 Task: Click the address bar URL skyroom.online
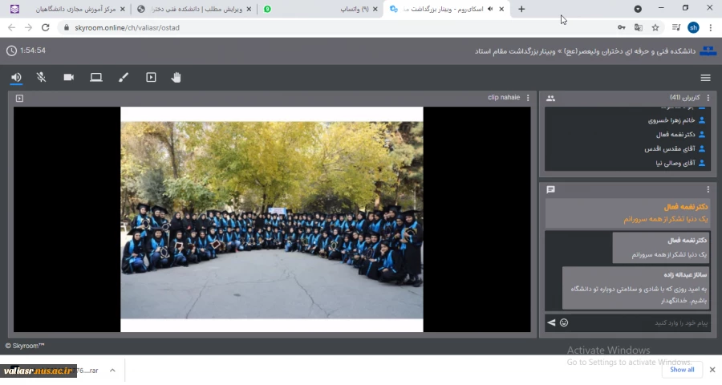[x=127, y=27]
